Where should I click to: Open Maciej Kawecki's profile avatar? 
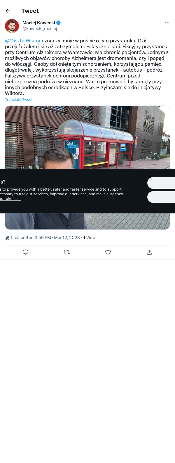click(x=12, y=26)
